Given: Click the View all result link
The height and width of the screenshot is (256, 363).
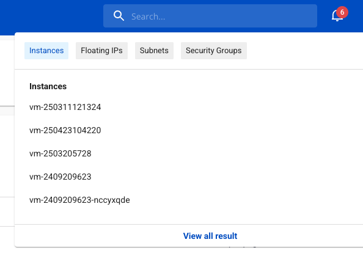Looking at the screenshot, I should pyautogui.click(x=210, y=236).
